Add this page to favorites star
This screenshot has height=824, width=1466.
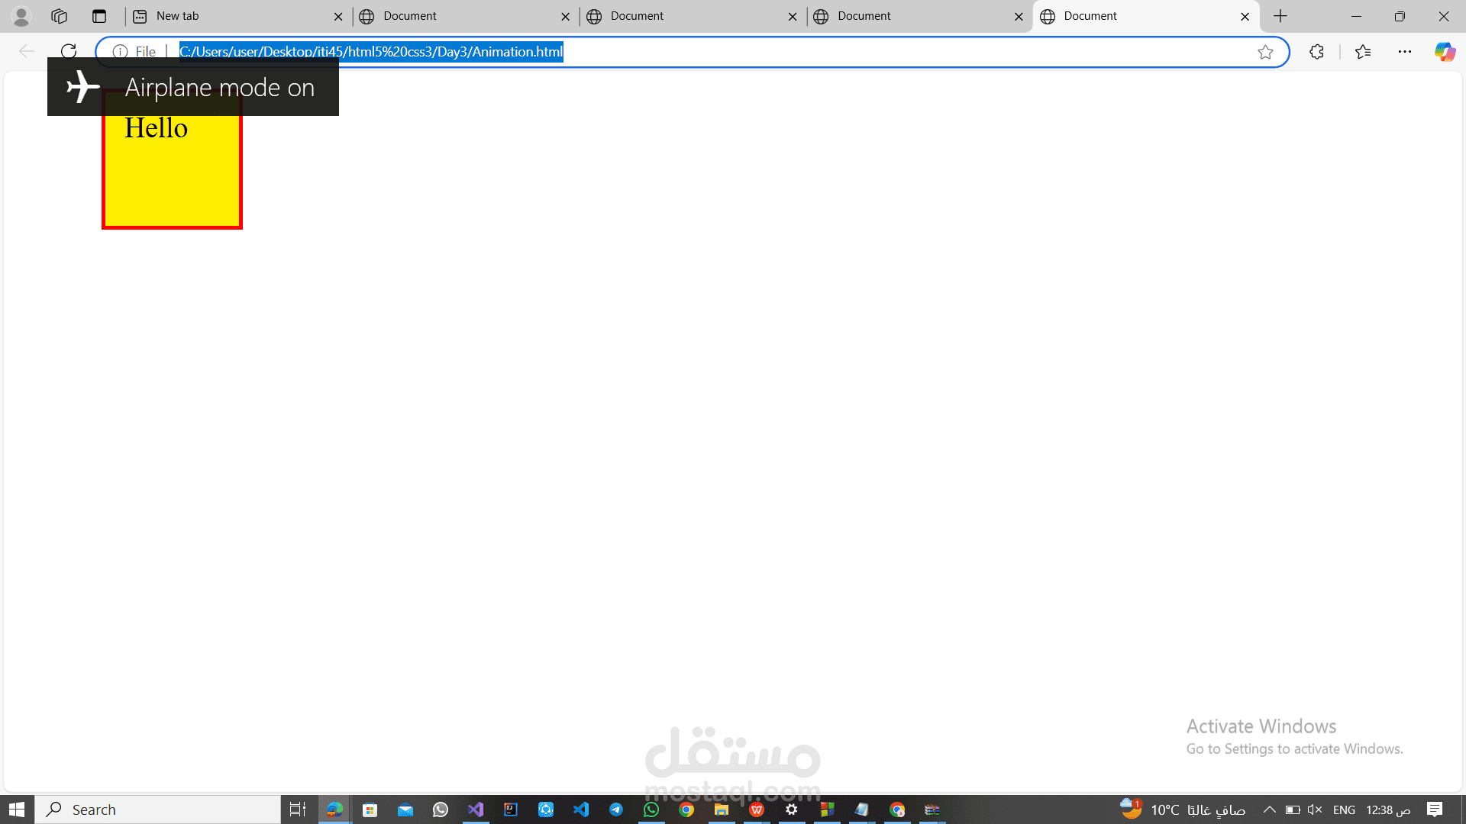pos(1265,52)
